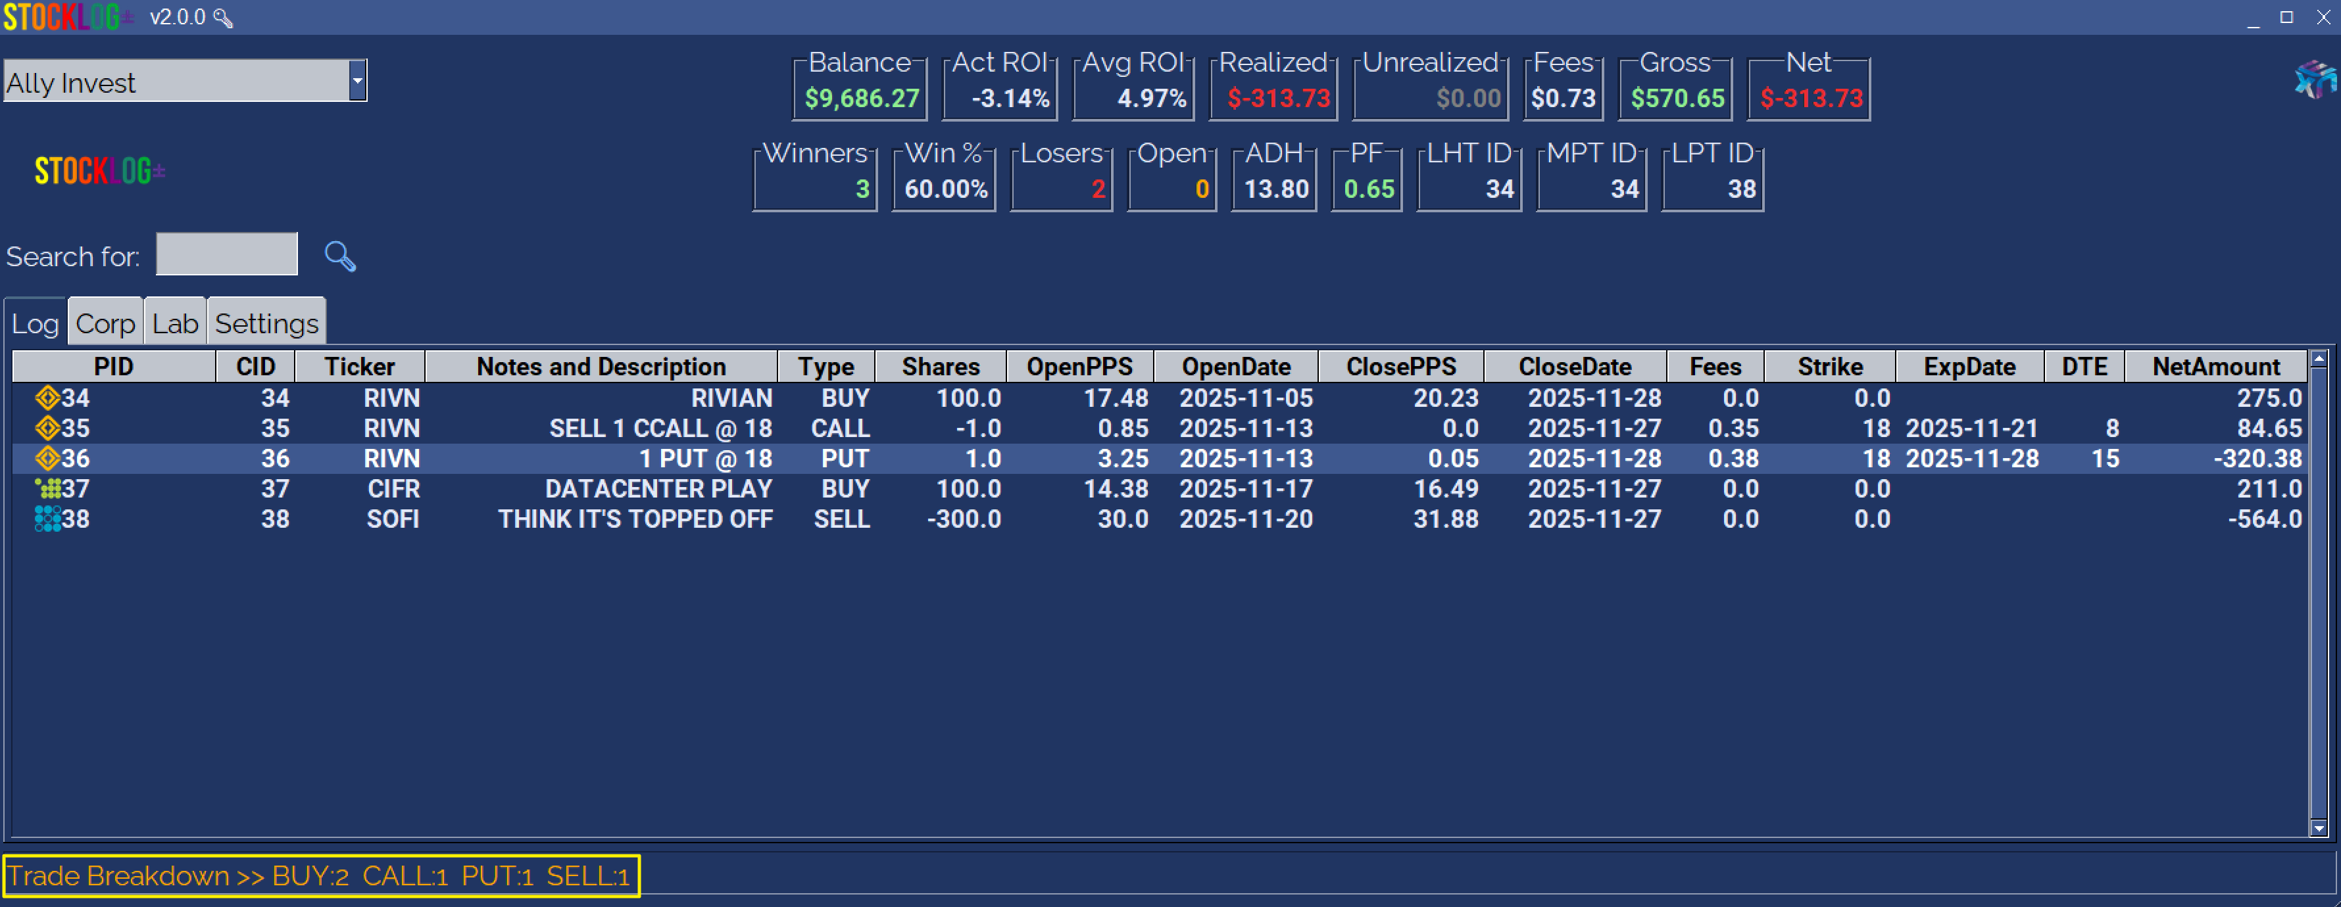This screenshot has height=907, width=2341.
Task: Open the Ally Invest account dropdown arrow
Action: click(x=357, y=81)
